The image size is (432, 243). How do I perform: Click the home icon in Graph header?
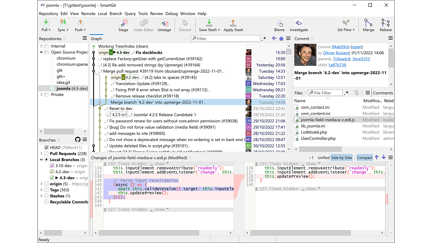click(x=281, y=38)
